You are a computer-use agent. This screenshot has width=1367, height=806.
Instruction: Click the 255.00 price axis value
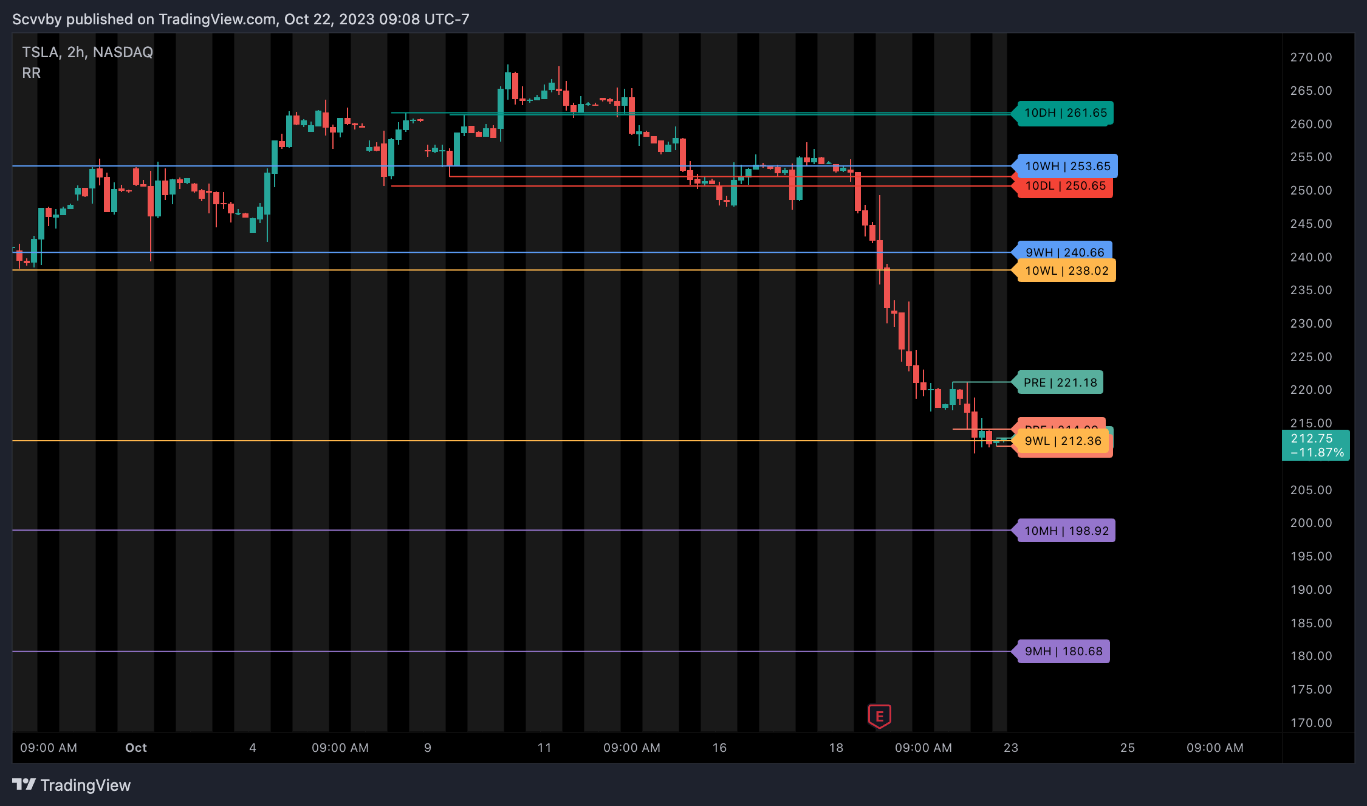tap(1311, 157)
